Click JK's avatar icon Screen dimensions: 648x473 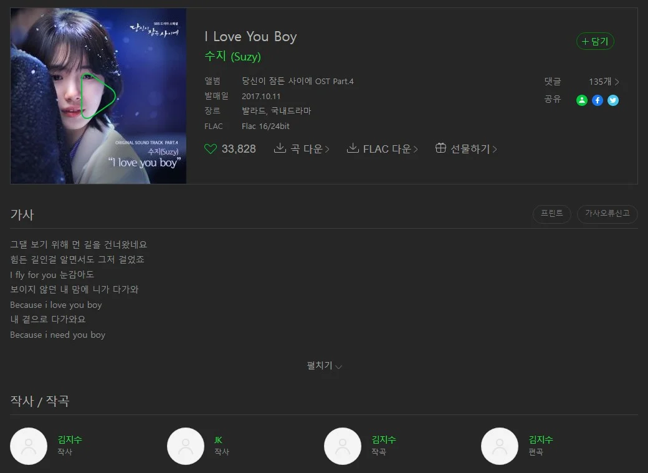point(186,446)
